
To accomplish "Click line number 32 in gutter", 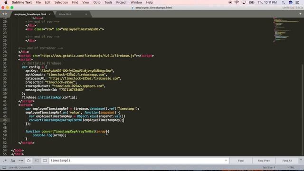I will [x=5, y=67].
